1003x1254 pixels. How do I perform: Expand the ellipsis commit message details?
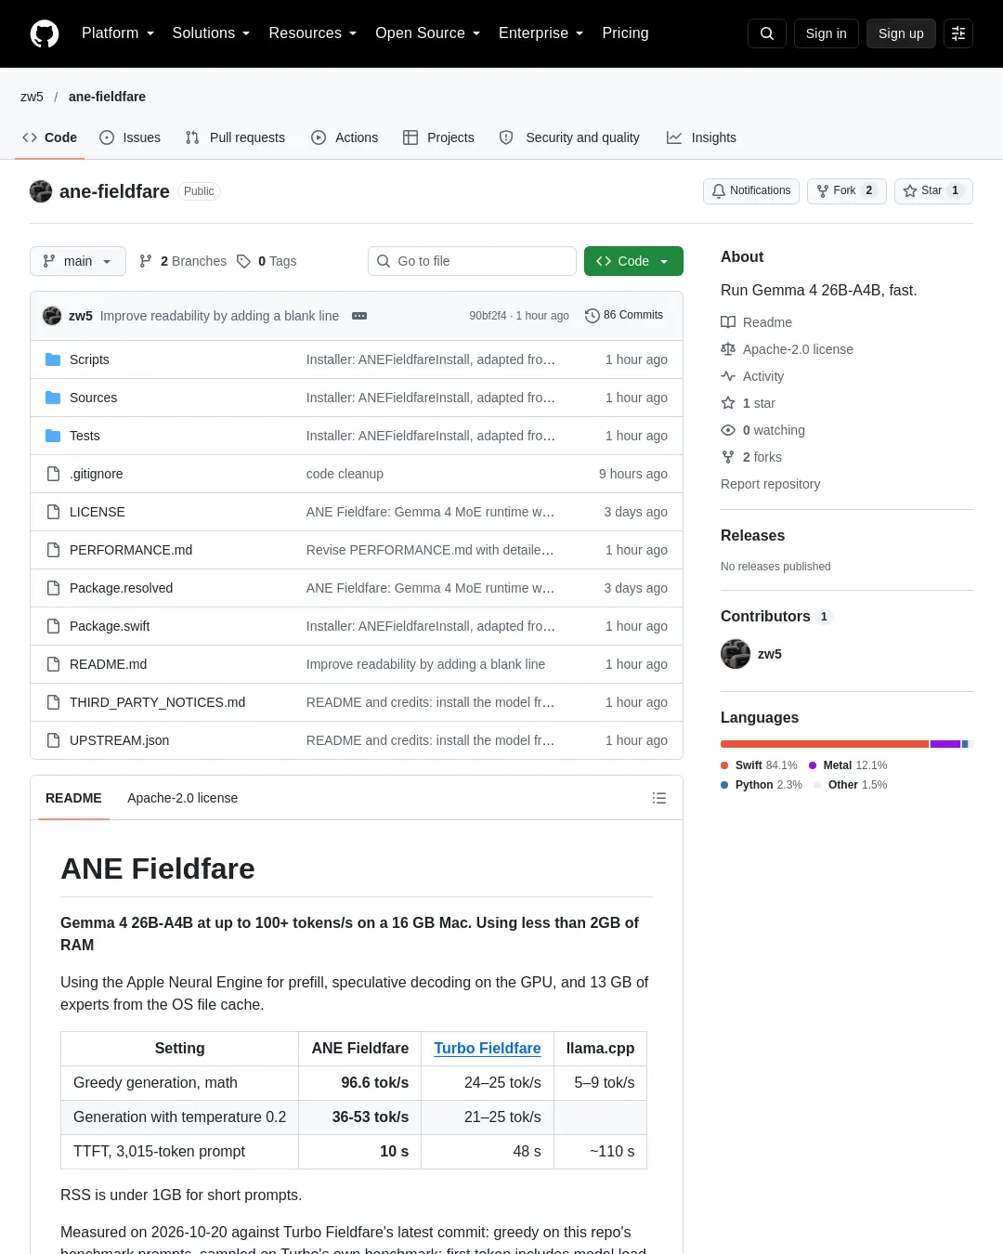click(359, 316)
